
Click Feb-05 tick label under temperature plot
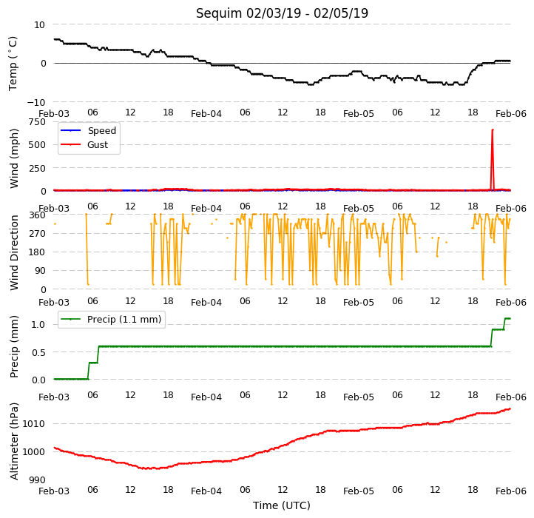coord(359,114)
